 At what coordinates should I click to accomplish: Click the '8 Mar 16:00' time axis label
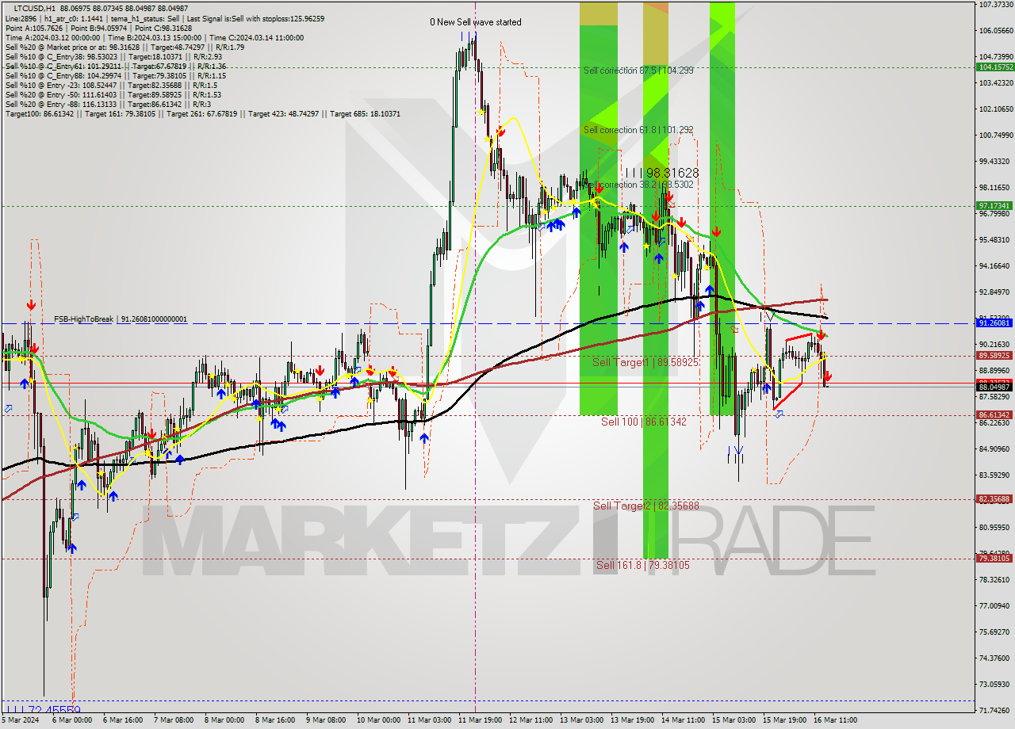(x=275, y=720)
